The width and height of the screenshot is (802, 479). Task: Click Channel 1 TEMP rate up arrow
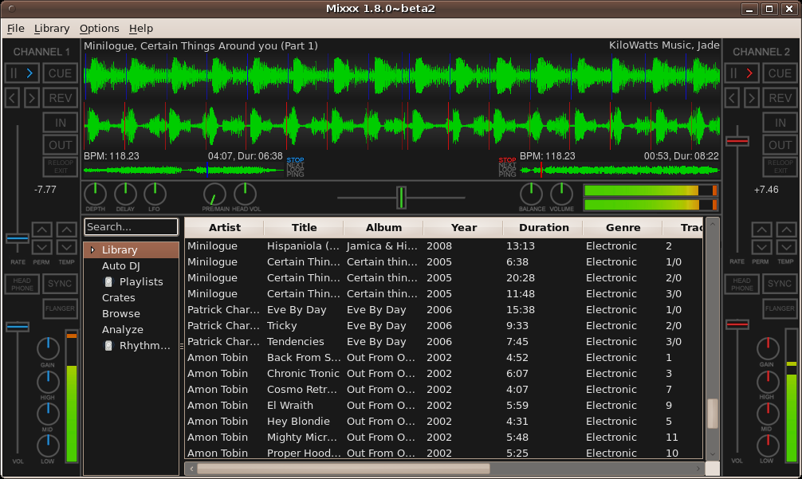(66, 230)
